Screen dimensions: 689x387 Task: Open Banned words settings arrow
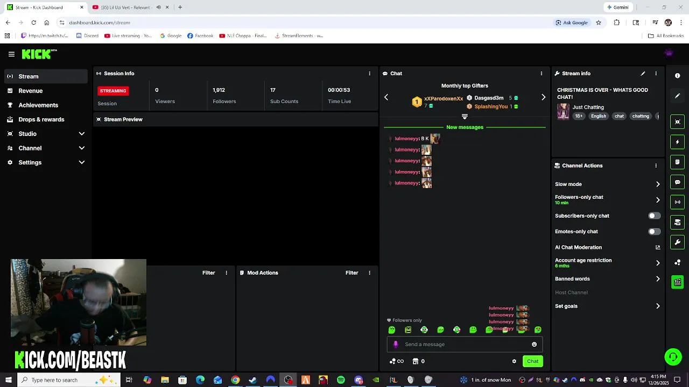coord(658,279)
